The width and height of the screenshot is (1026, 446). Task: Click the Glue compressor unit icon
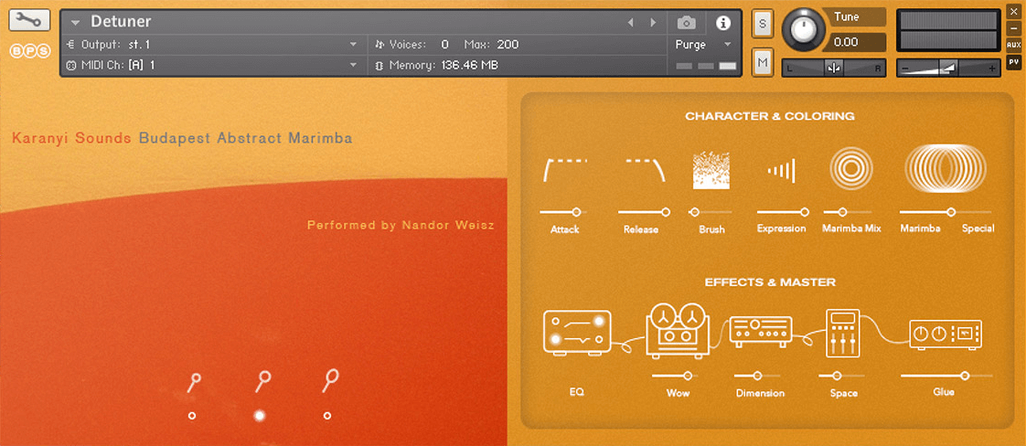pyautogui.click(x=946, y=334)
